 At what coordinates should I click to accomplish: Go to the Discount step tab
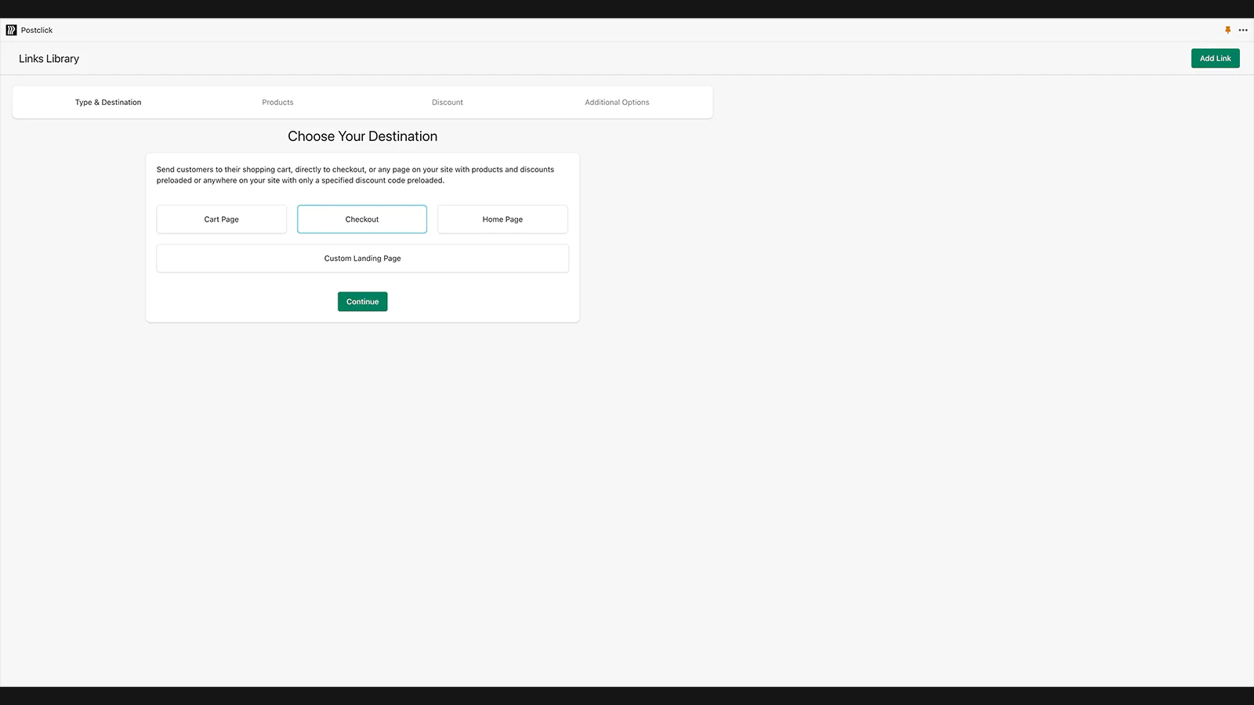[x=448, y=103]
